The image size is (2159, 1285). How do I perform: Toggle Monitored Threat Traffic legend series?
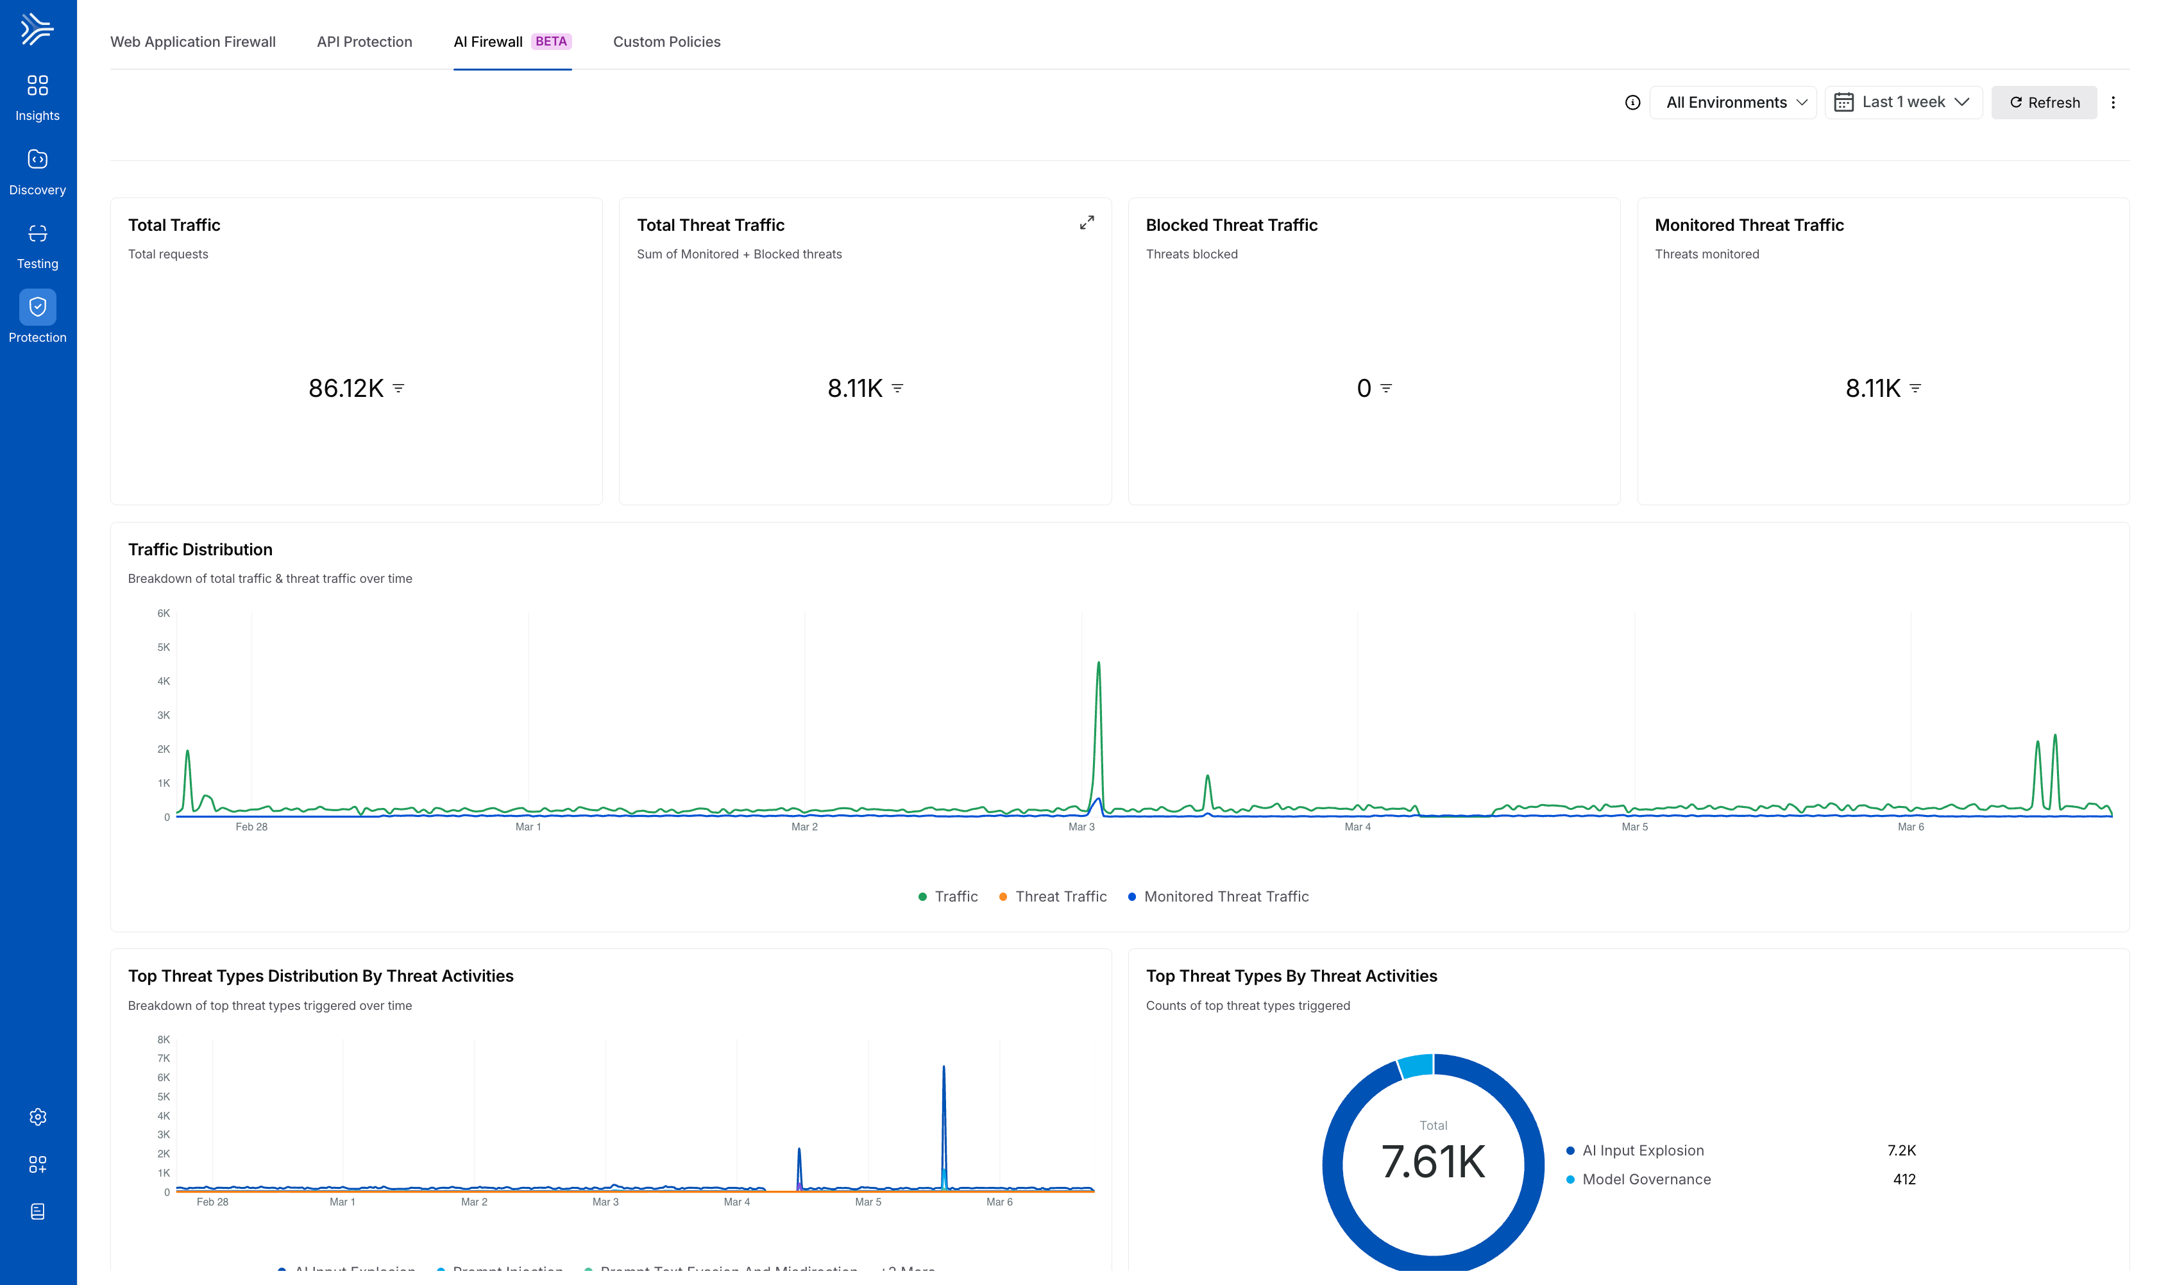[x=1217, y=896]
